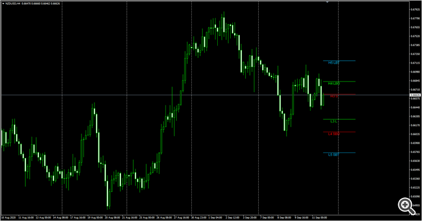Select the chart shift triangle marker
Viewport: 422px width, 221px height.
tap(327, 2)
